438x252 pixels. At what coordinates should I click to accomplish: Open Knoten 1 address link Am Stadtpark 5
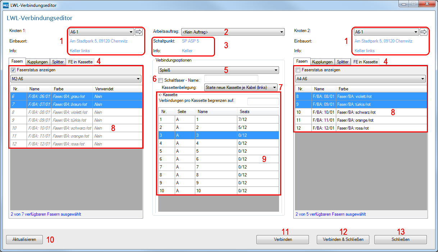point(99,41)
